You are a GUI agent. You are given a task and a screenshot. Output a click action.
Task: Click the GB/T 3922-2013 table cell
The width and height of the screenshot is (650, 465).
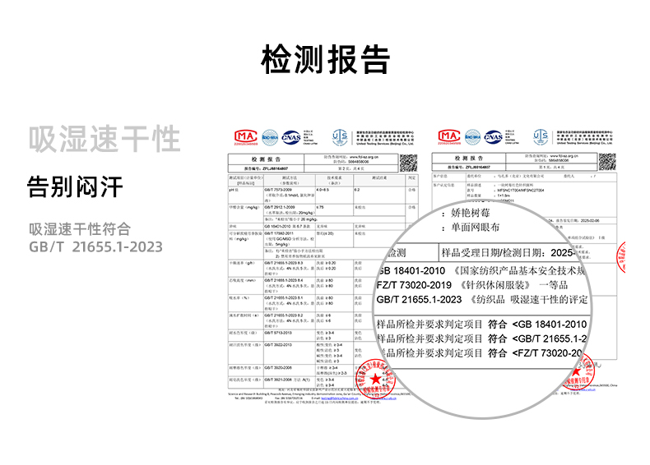click(290, 353)
